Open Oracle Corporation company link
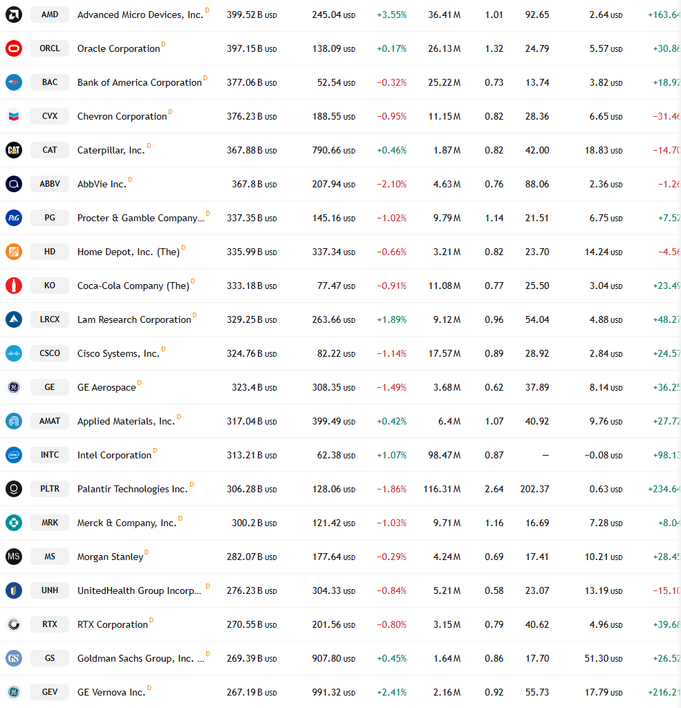 (x=119, y=49)
